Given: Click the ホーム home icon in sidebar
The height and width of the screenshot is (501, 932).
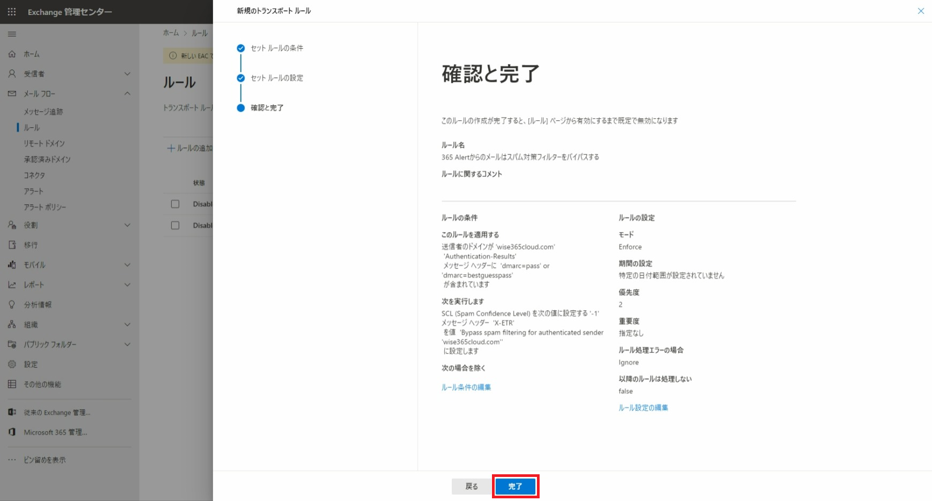Looking at the screenshot, I should [12, 54].
